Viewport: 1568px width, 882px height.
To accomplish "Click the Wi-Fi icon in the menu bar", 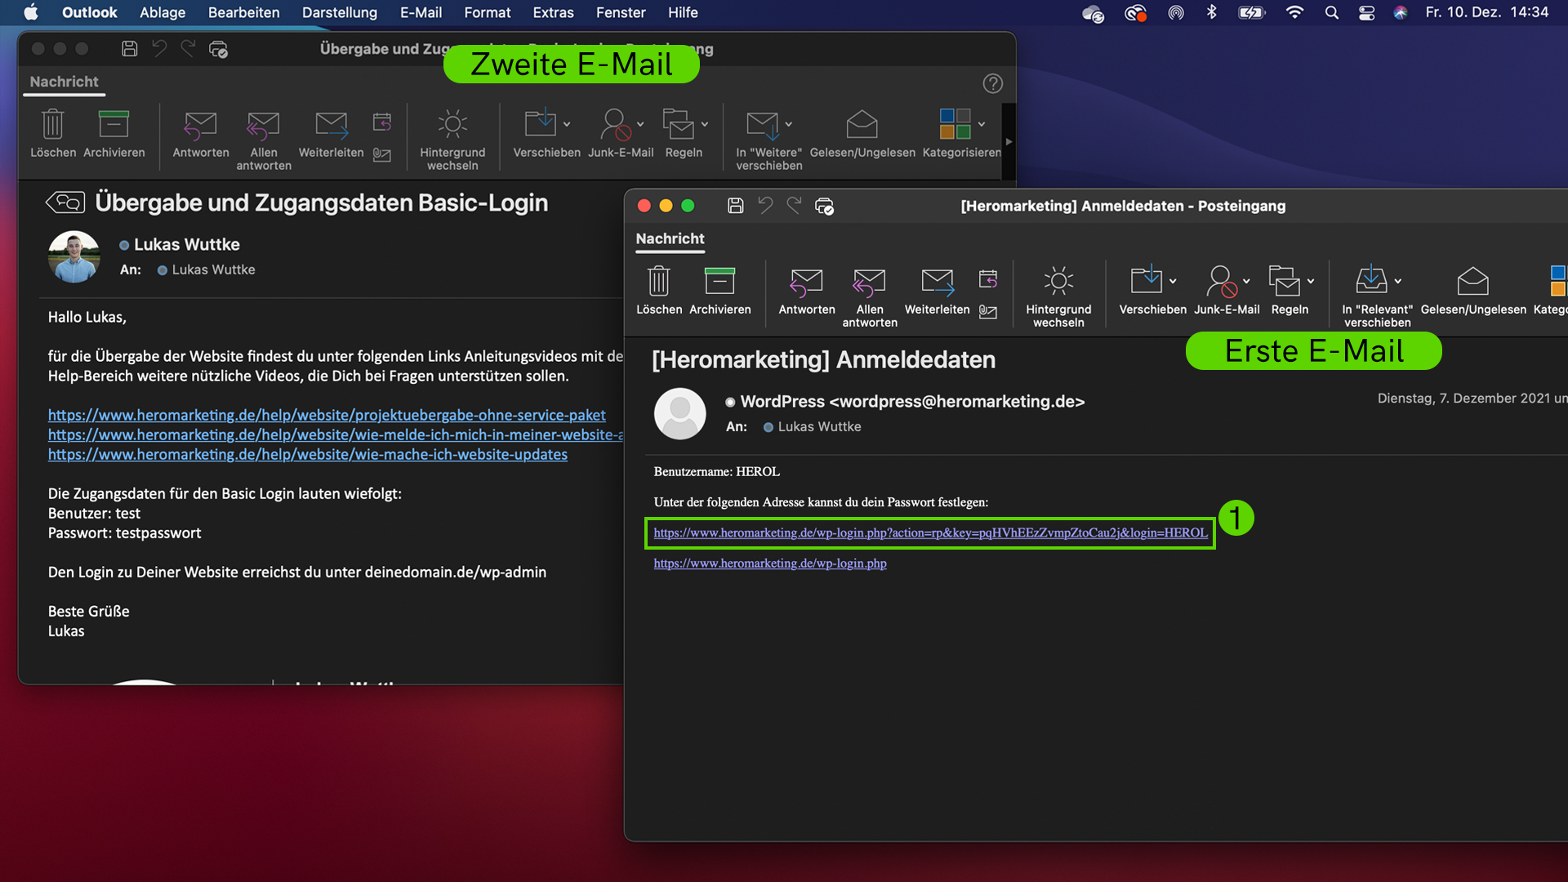I will 1294,12.
